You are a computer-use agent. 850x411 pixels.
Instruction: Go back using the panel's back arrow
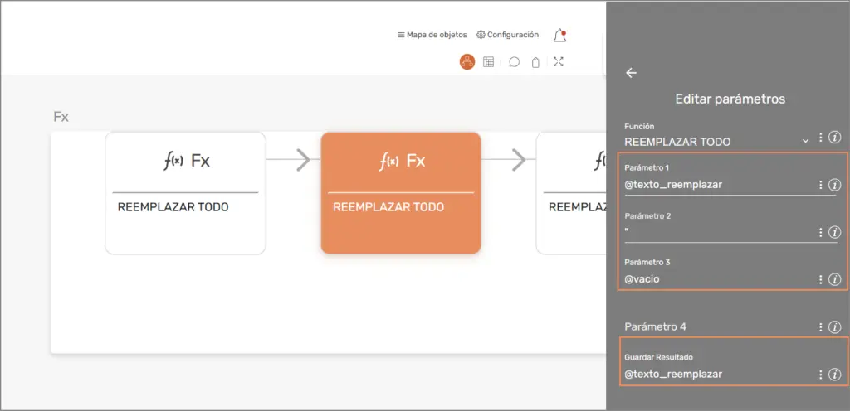pos(631,73)
